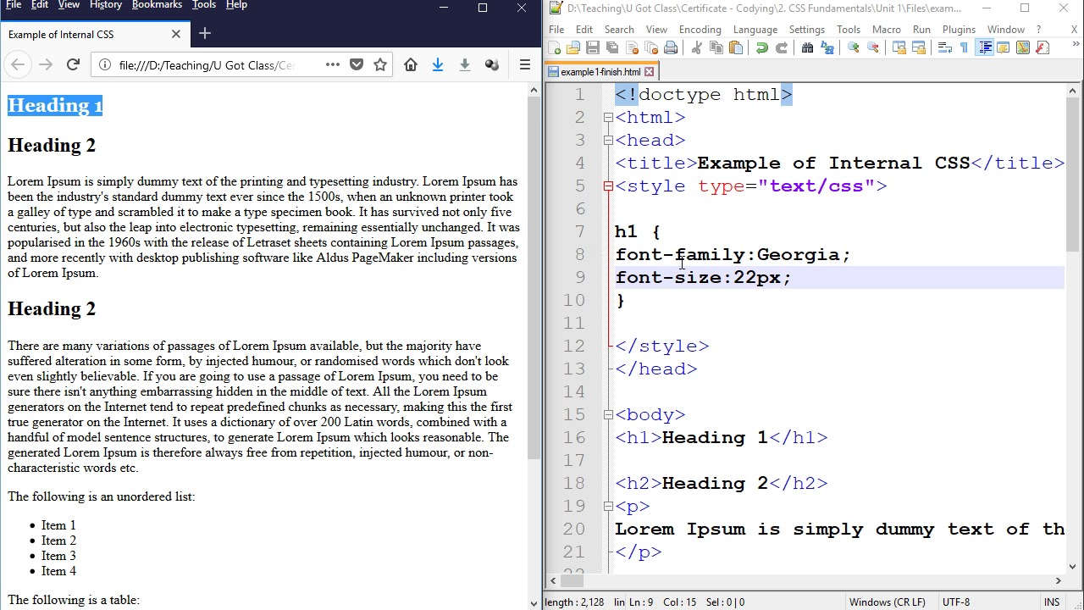Open Notepad++ Encoding menu
Image resolution: width=1084 pixels, height=610 pixels.
click(x=700, y=30)
